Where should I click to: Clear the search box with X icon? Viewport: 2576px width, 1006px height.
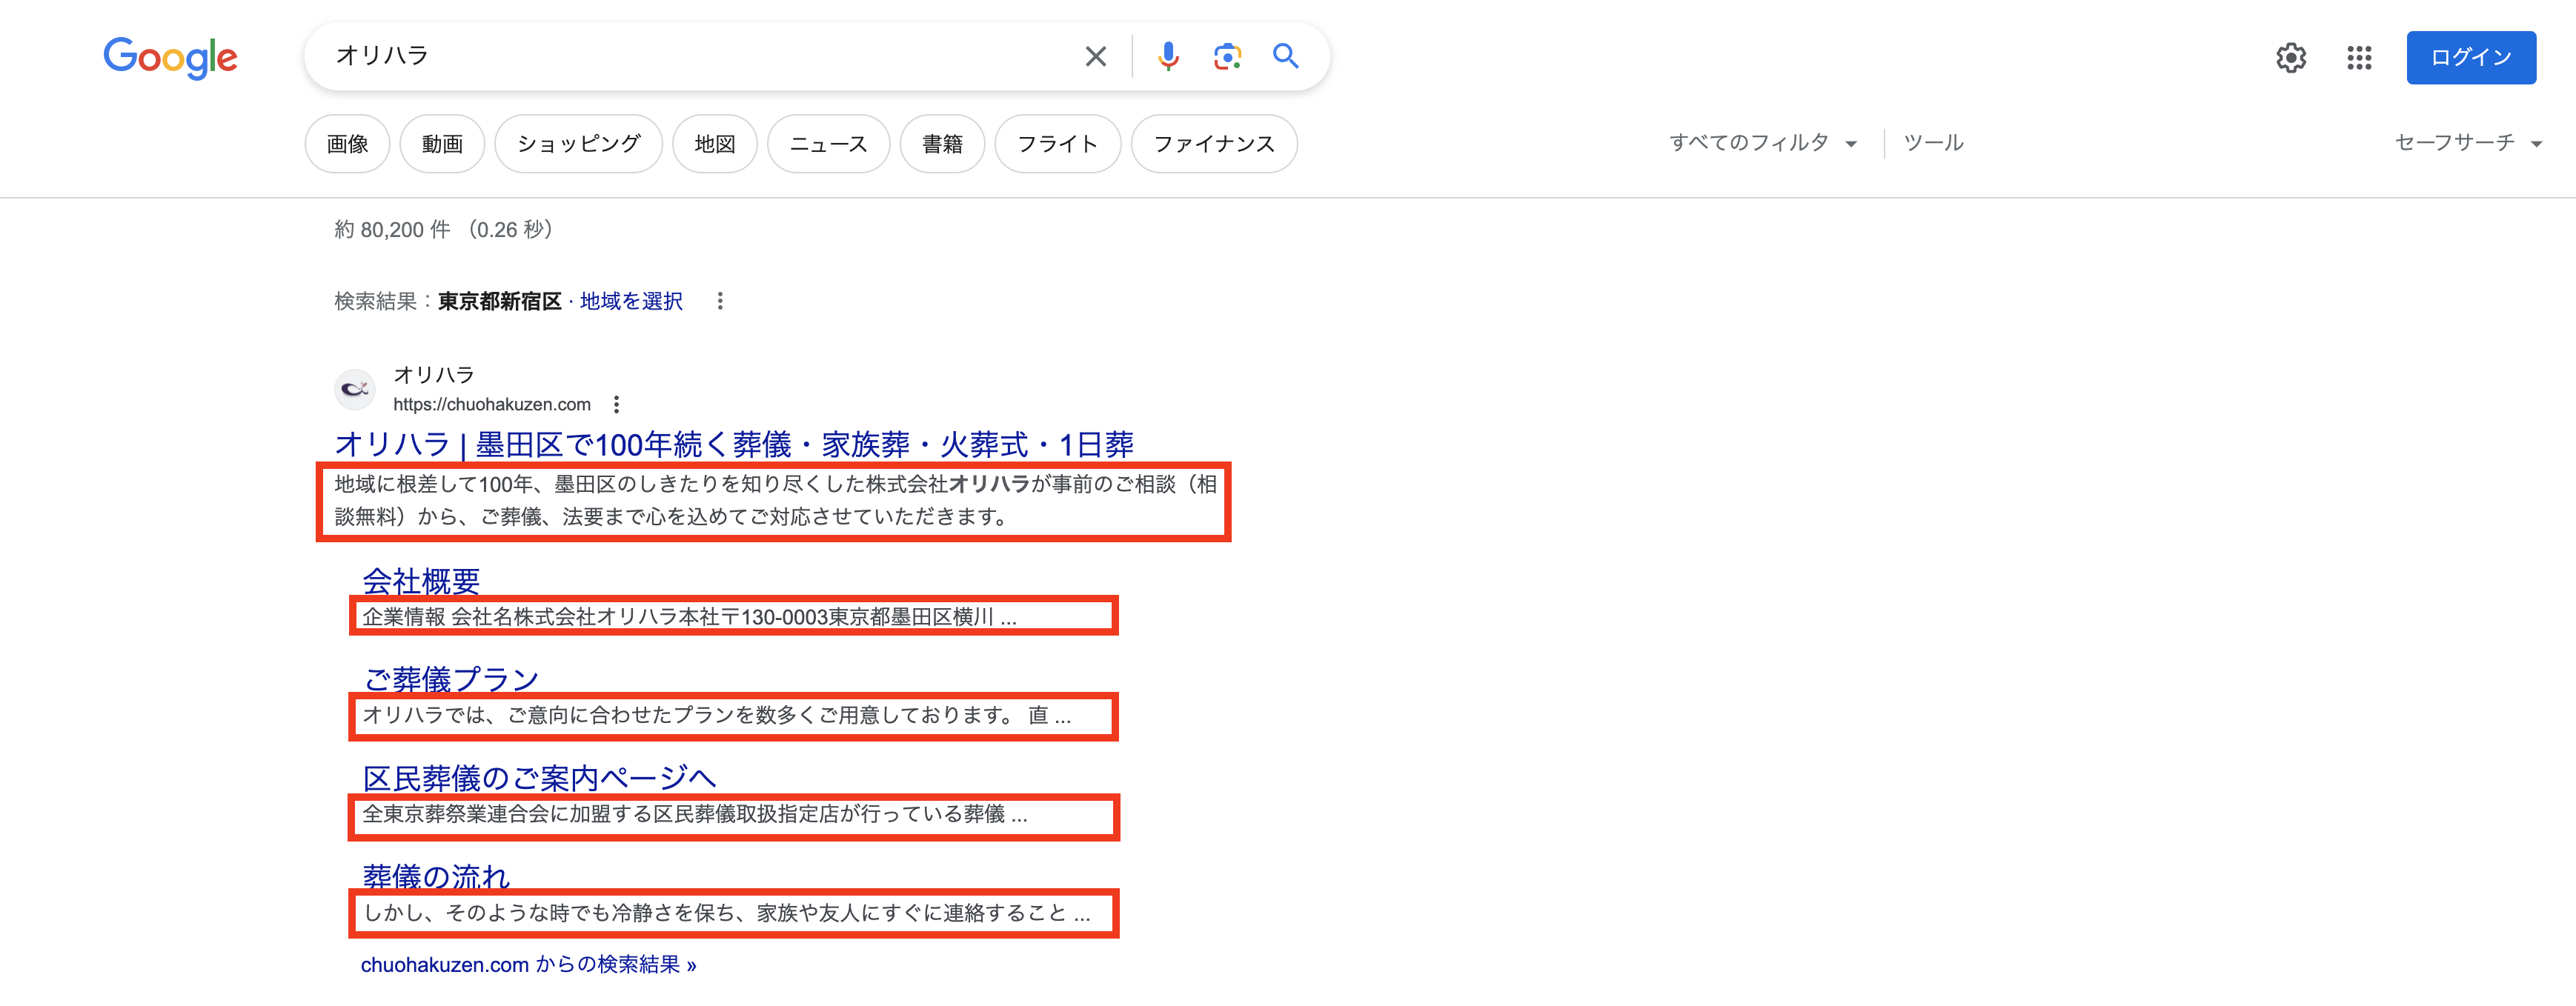pyautogui.click(x=1096, y=57)
